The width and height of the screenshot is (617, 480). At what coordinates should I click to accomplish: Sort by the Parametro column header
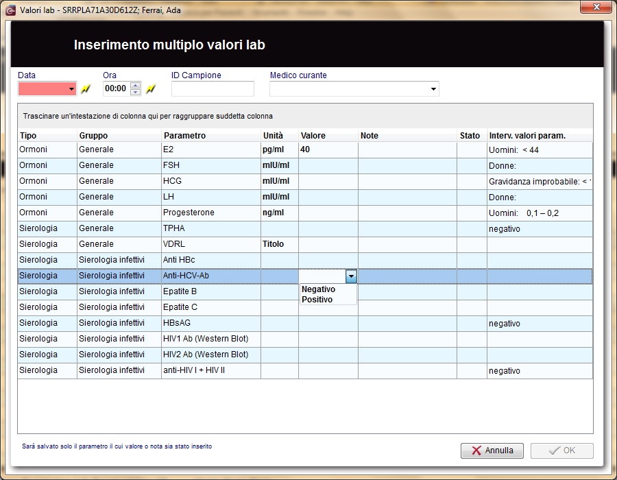point(211,135)
